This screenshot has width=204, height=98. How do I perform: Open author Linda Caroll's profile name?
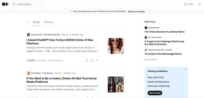tap(36, 35)
